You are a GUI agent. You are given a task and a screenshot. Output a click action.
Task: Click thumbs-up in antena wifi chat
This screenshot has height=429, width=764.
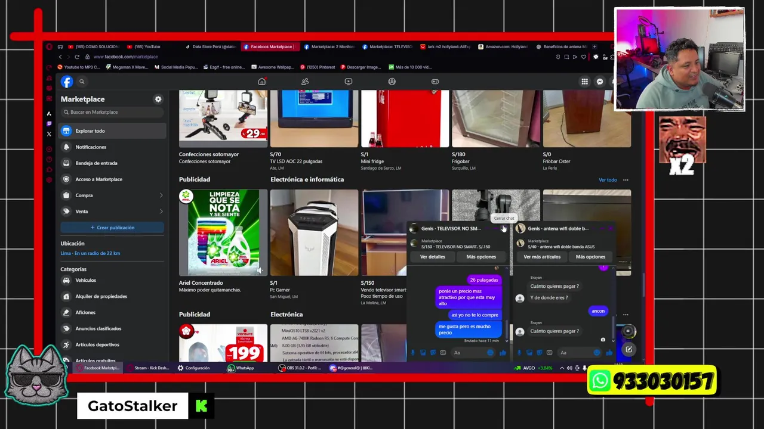click(609, 353)
